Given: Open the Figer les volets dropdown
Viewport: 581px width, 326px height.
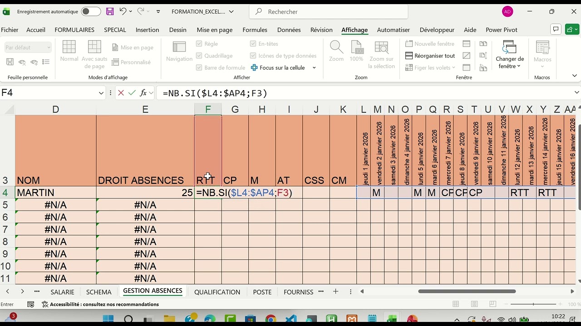Looking at the screenshot, I should pos(430,67).
